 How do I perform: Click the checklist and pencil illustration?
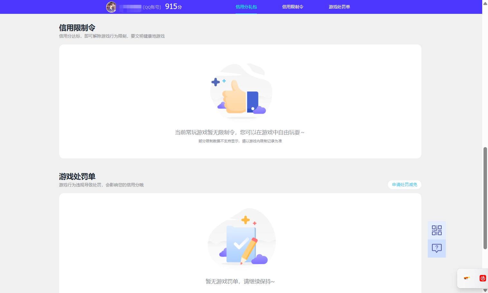(242, 237)
